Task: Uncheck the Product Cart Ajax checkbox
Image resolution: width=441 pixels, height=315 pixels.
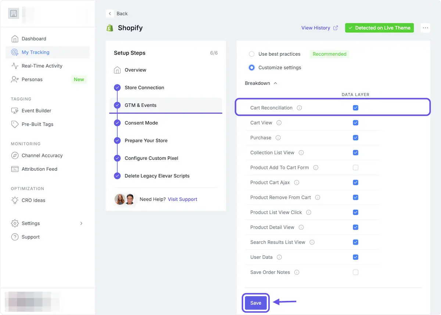Action: (355, 183)
